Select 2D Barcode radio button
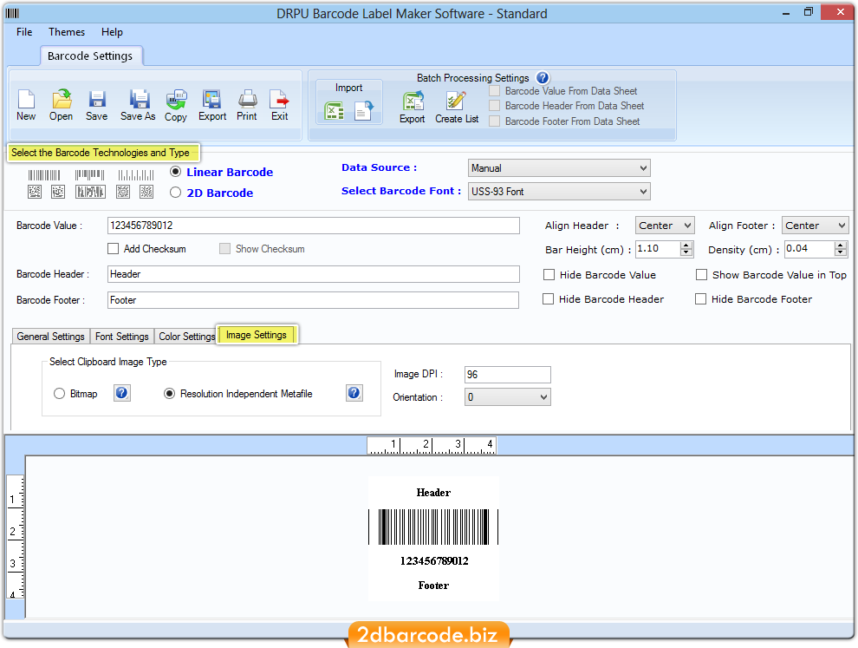The width and height of the screenshot is (858, 648). pos(175,193)
